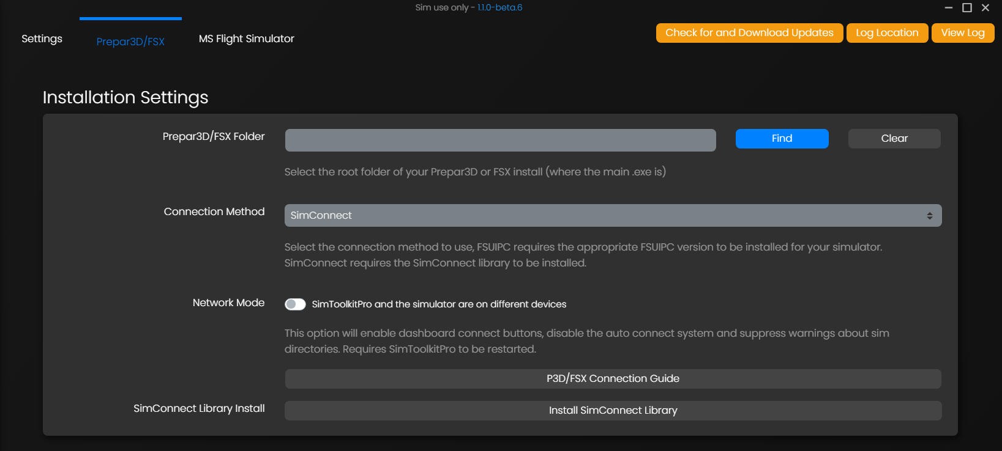Select the Prepar3D/FSX tab
This screenshot has width=1002, height=451.
130,42
